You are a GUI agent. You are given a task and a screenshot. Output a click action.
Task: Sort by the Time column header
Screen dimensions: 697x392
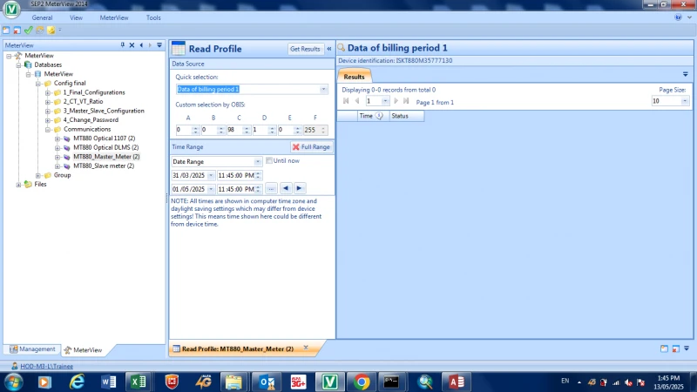coord(374,116)
